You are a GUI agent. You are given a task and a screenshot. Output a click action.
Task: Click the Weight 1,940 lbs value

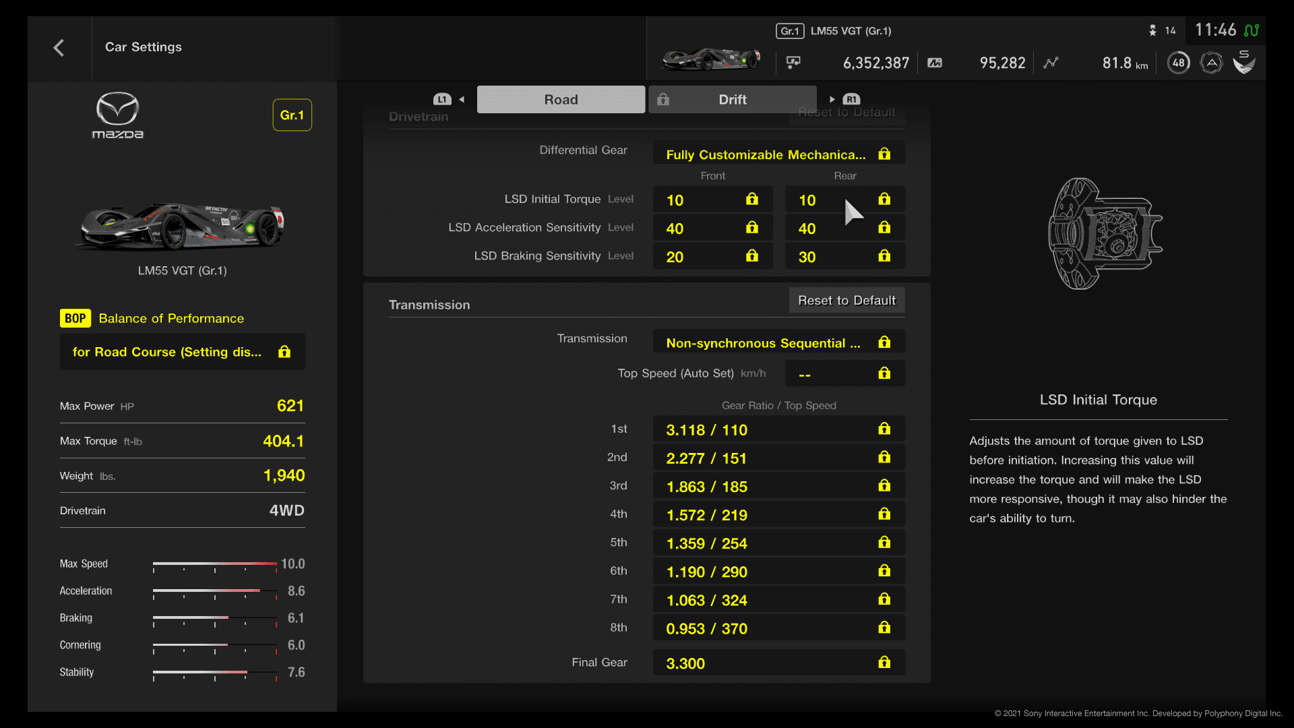click(x=284, y=476)
